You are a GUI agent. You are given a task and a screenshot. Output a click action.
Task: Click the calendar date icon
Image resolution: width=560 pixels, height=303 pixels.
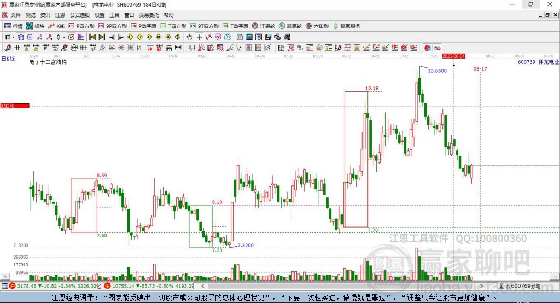(x=240, y=37)
